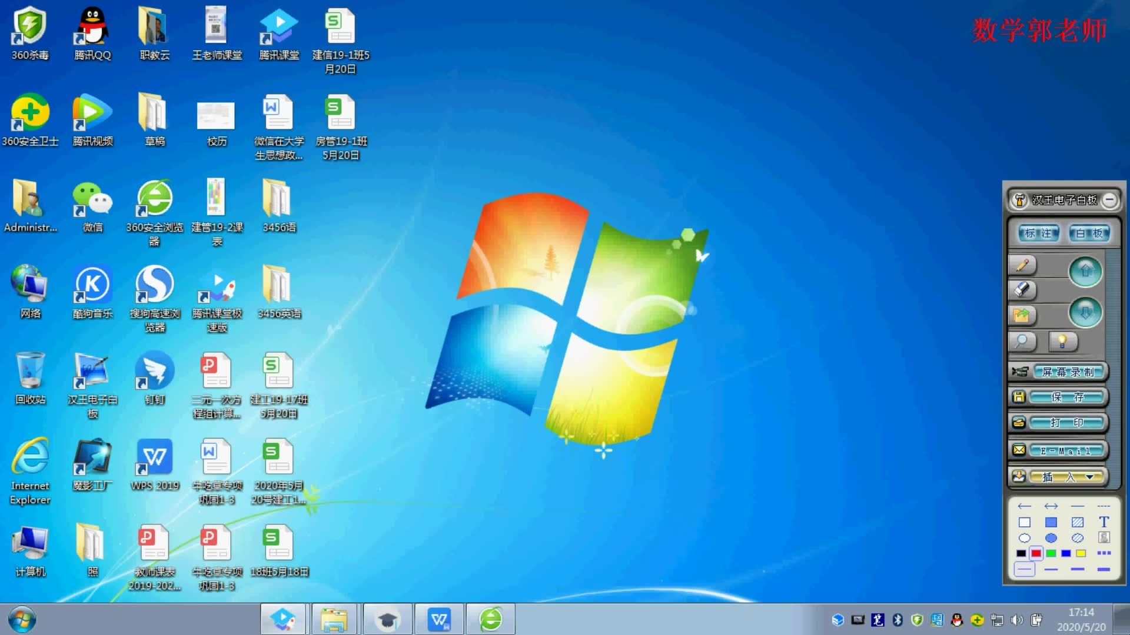Select the T text tool

1104,522
